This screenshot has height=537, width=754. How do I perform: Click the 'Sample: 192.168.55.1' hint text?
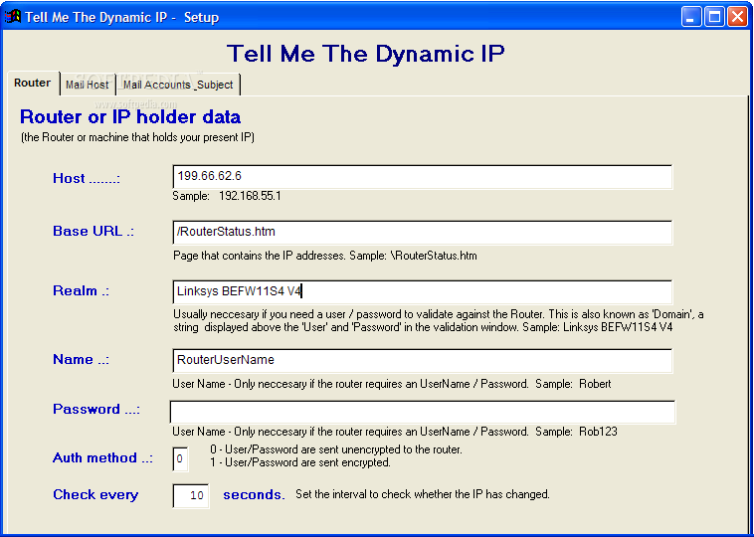(x=227, y=196)
